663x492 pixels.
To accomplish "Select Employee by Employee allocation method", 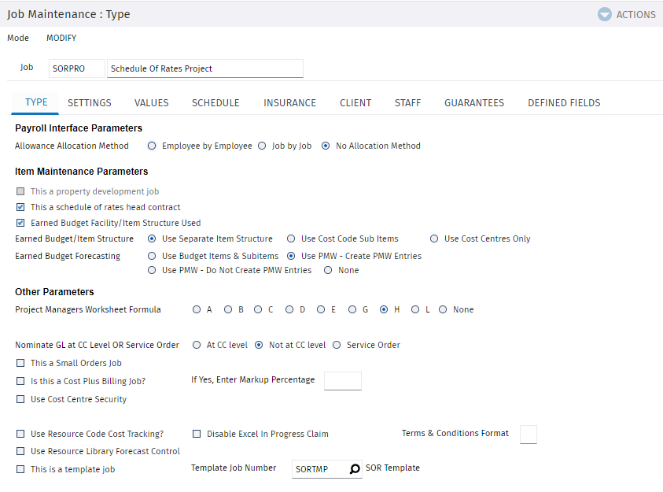I will tap(152, 146).
